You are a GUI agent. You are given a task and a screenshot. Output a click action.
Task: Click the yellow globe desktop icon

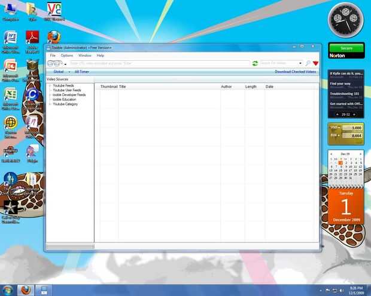click(x=11, y=127)
